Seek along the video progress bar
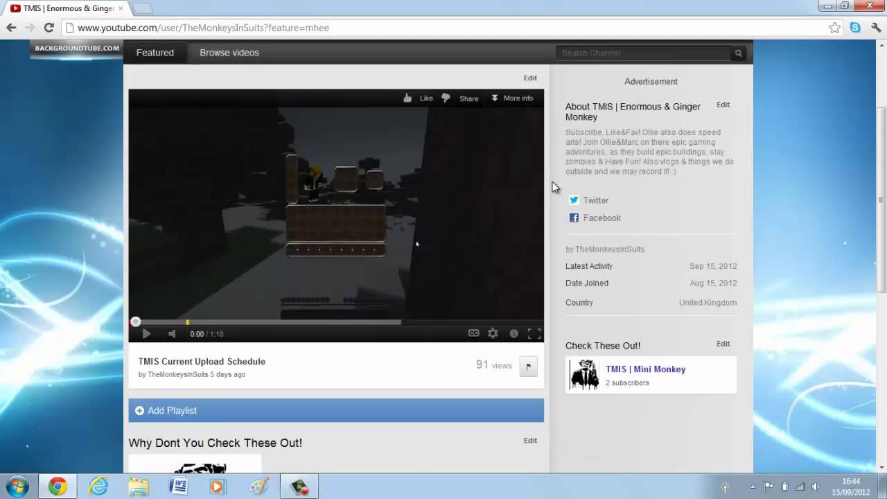887x499 pixels. pyautogui.click(x=336, y=322)
